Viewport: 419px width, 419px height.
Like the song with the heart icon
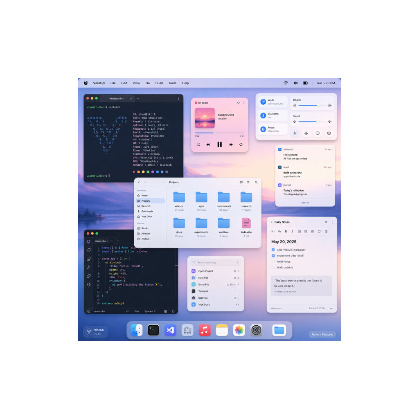239,103
